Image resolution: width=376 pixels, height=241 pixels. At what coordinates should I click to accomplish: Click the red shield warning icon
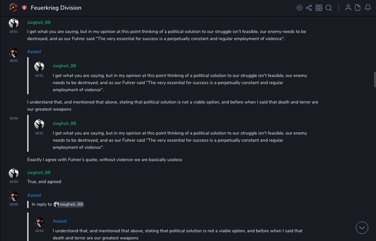tap(24, 8)
